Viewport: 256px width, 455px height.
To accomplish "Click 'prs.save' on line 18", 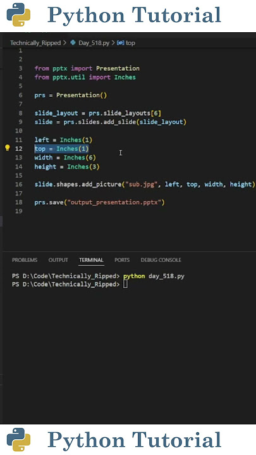I will [49, 202].
